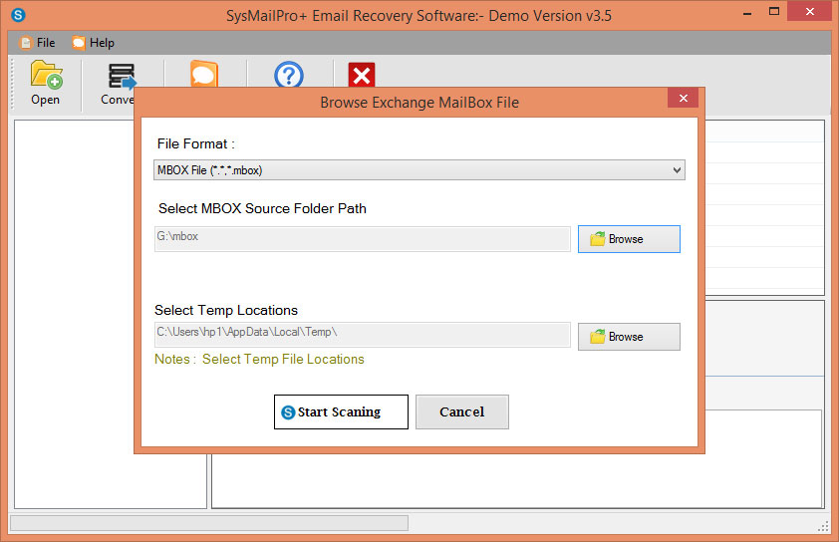Screen dimensions: 839x542
Task: Click the 'File Format :' label
Action: [196, 143]
